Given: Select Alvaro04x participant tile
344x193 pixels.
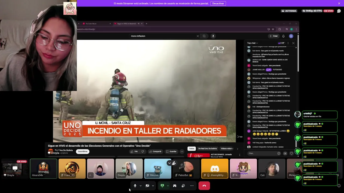Looking at the screenshot, I should coord(44,169).
